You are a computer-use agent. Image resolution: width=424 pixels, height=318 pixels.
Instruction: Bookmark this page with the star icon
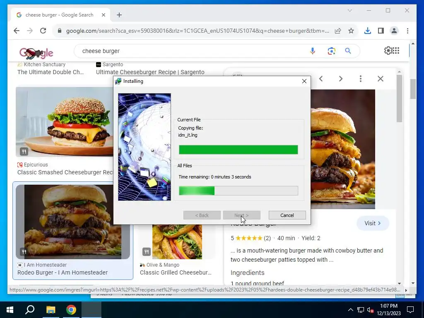(x=351, y=31)
